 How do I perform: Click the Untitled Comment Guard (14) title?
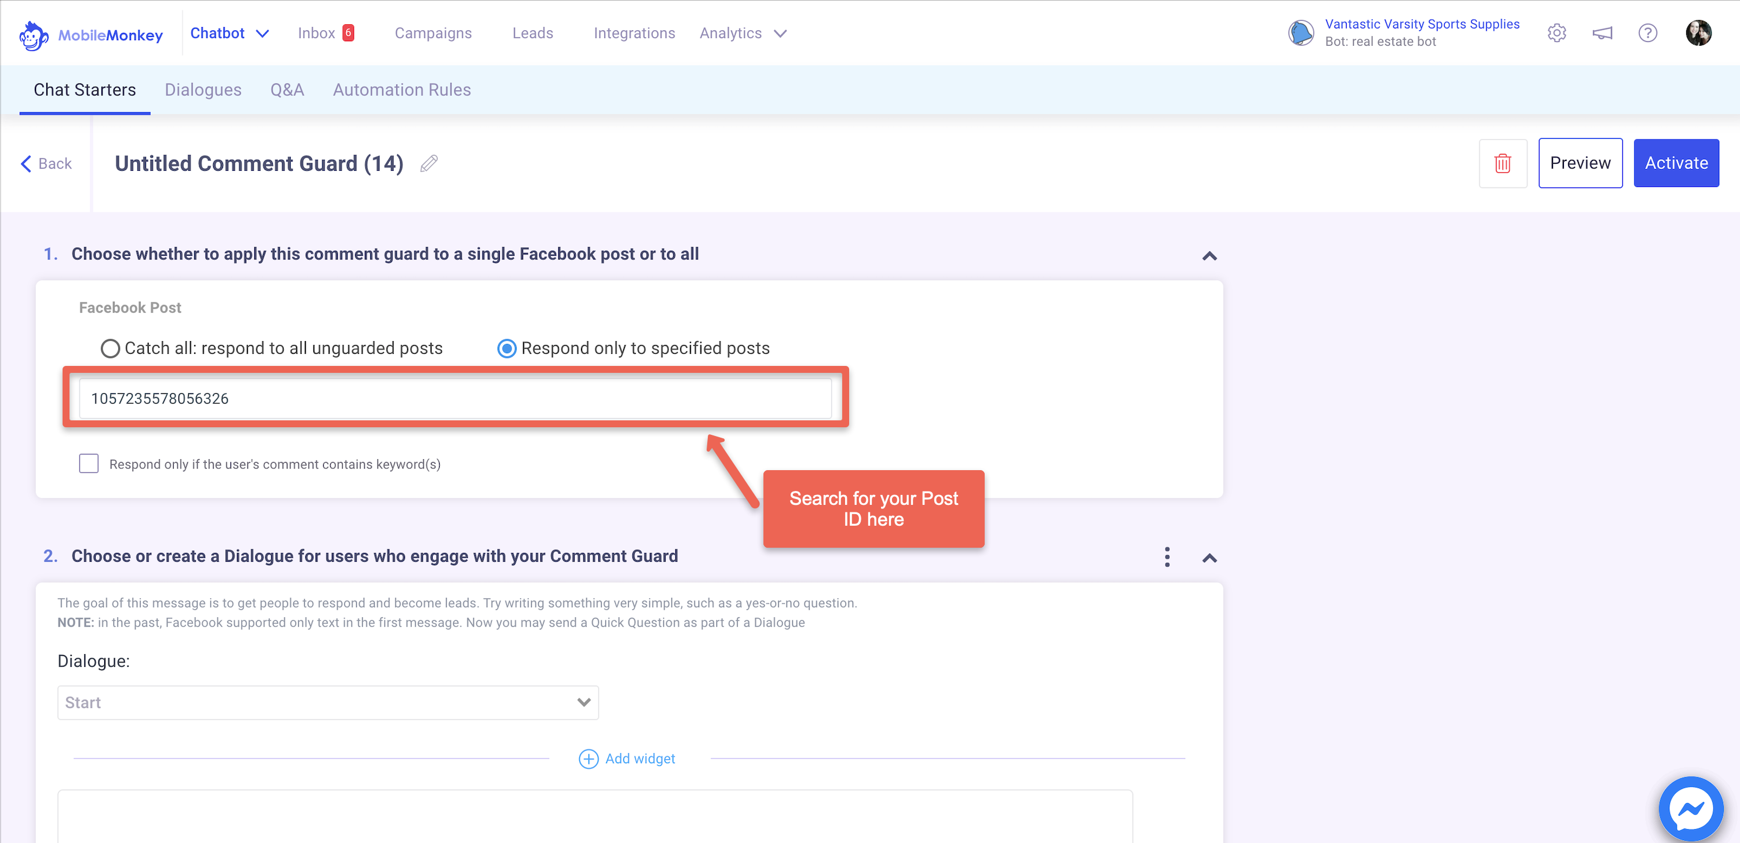[259, 163]
